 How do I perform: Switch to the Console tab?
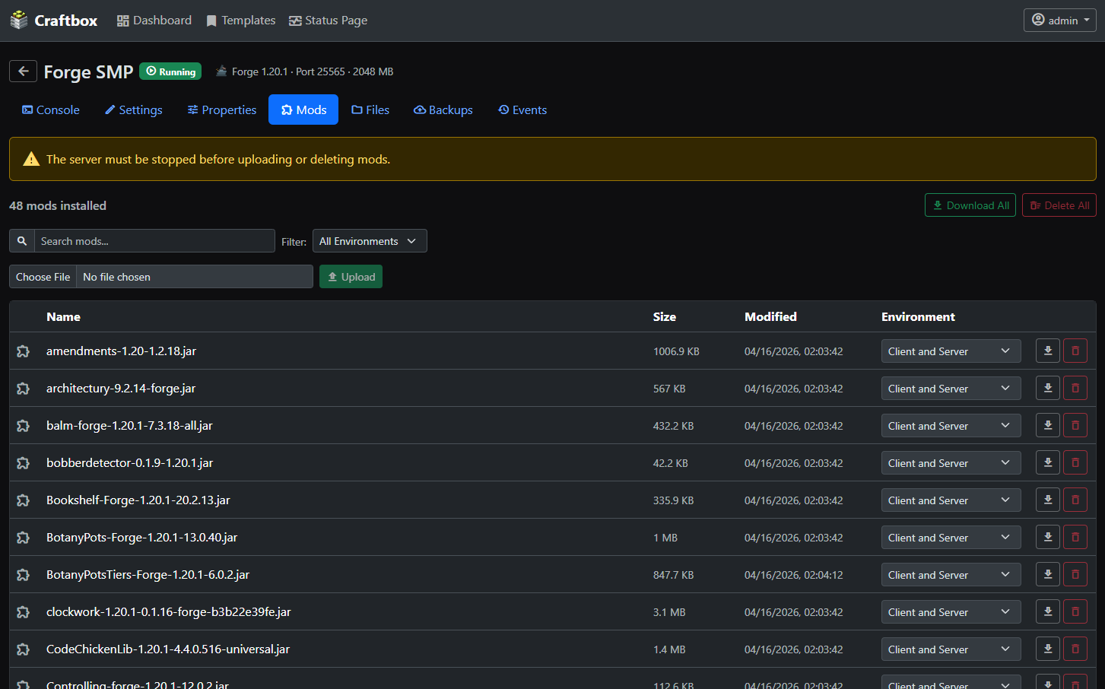click(50, 110)
